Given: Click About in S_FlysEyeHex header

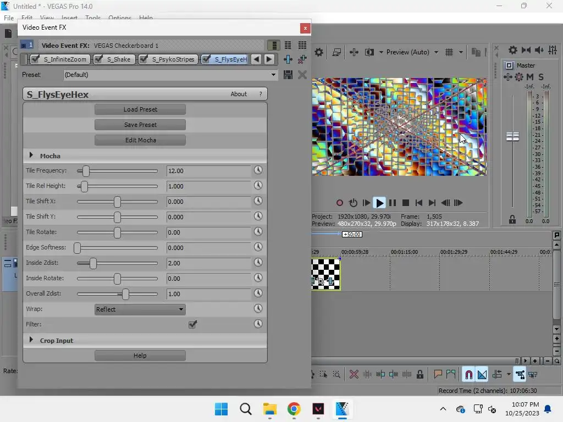Looking at the screenshot, I should pyautogui.click(x=239, y=94).
